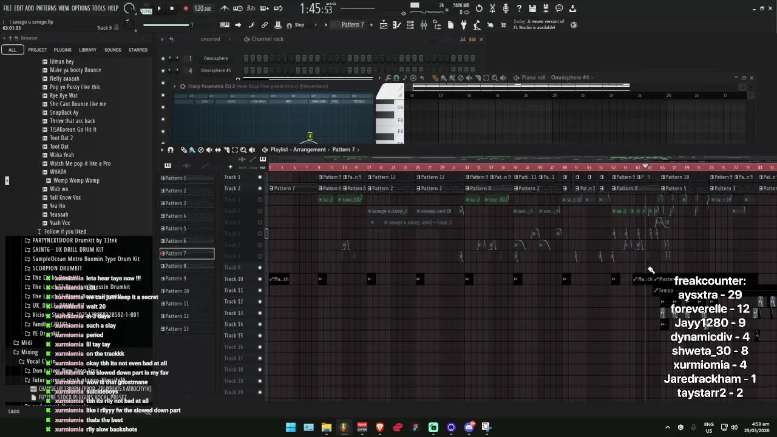Open the Pattern 7 selector dropdown
This screenshot has height=437, width=777.
[x=353, y=25]
